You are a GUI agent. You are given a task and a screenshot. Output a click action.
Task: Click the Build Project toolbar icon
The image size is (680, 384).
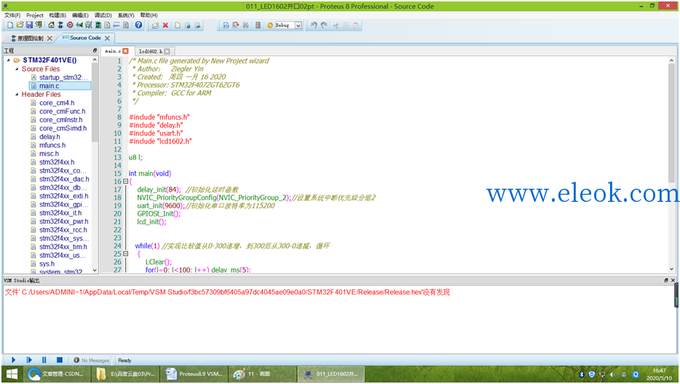pos(226,26)
